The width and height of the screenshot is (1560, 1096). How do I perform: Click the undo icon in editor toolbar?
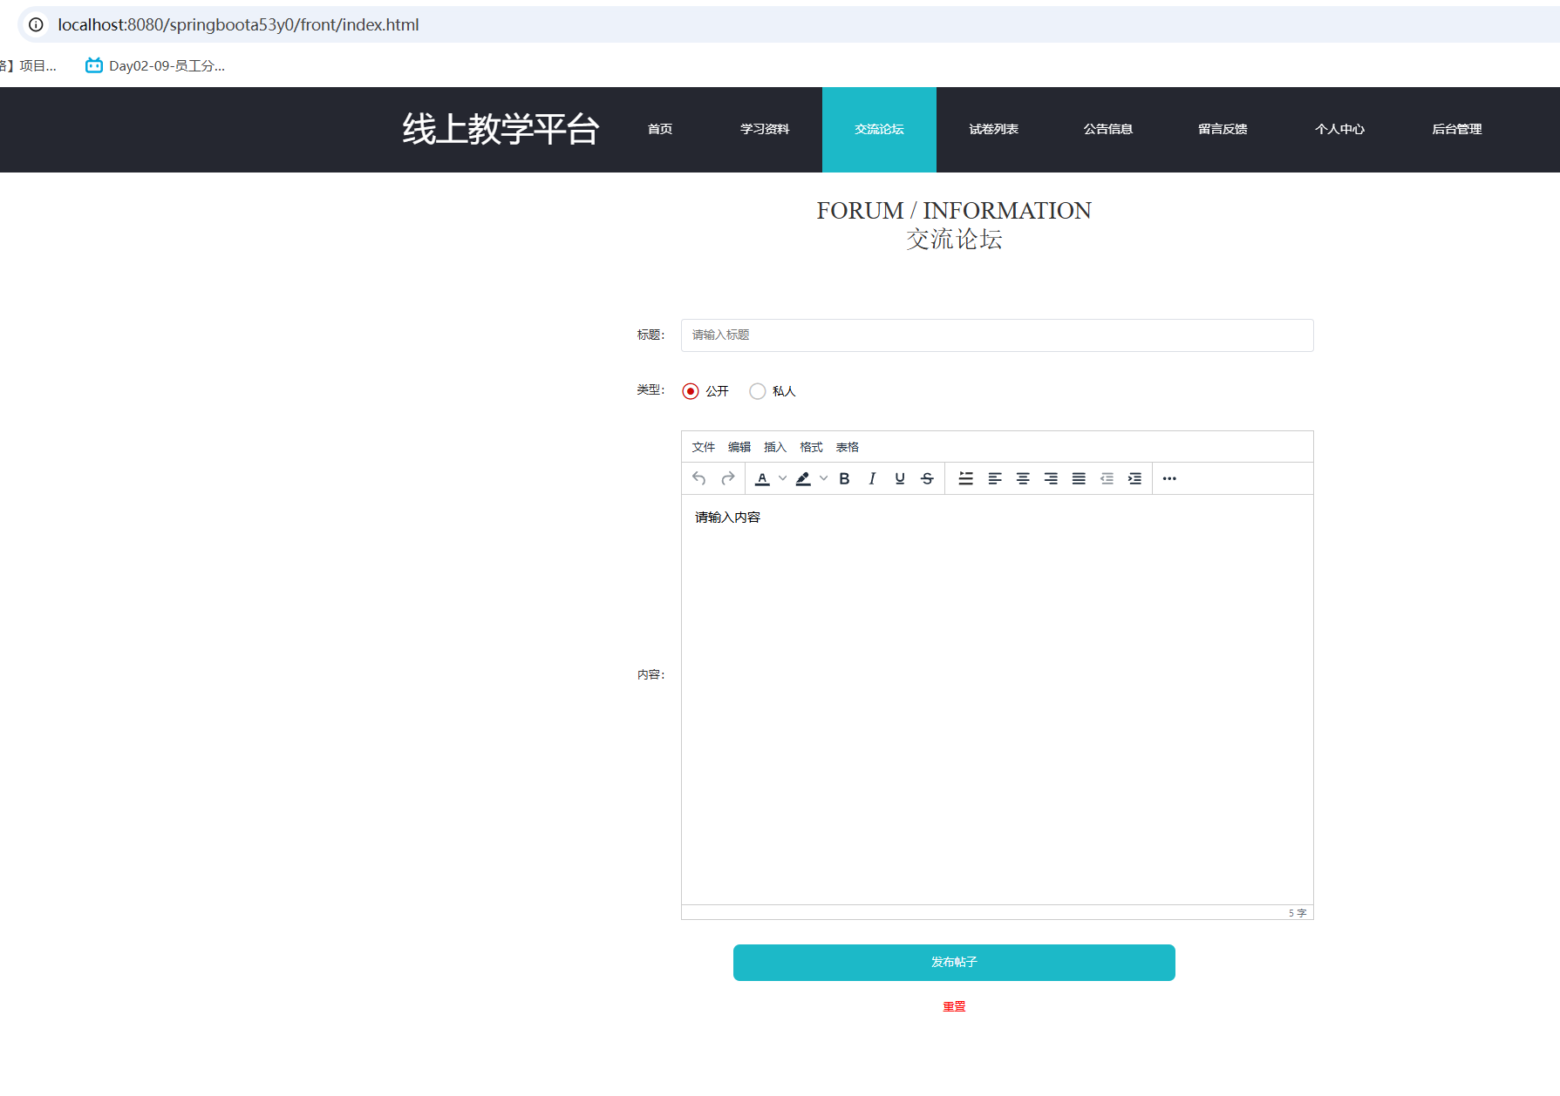point(699,478)
